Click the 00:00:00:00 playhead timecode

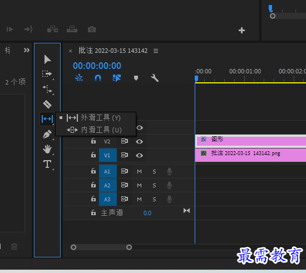point(97,66)
